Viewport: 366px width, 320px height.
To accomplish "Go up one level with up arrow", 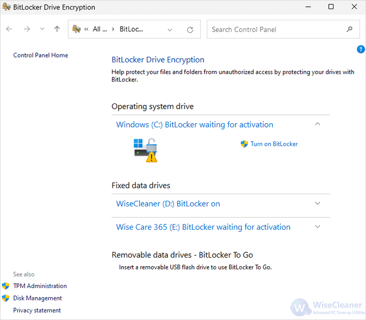I will (57, 29).
